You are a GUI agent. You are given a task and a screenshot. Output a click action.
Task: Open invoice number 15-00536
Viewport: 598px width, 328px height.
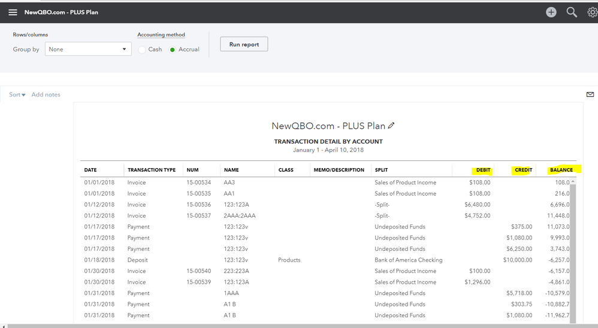point(199,205)
